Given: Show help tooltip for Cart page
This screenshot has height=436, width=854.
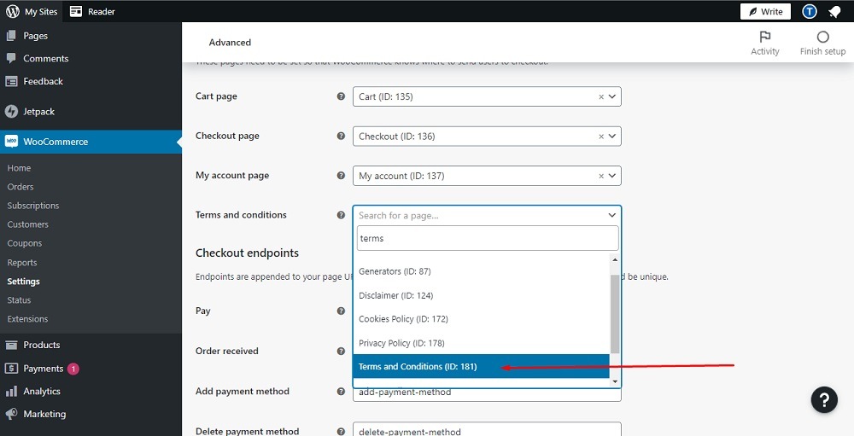Looking at the screenshot, I should (341, 96).
